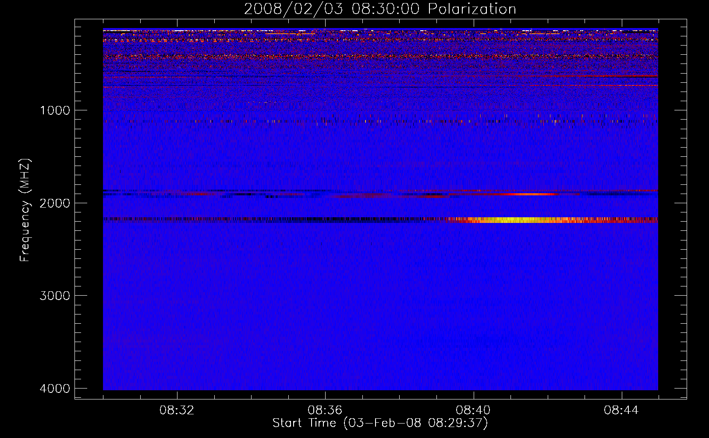Click the 'Frequency (MHZ)' axis label
The width and height of the screenshot is (709, 438).
pos(25,210)
